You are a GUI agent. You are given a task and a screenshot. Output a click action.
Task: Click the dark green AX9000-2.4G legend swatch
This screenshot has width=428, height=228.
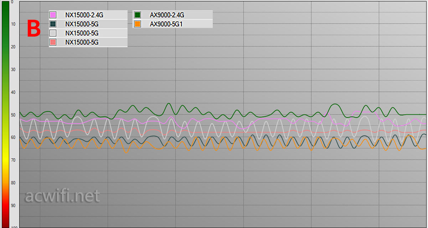click(x=138, y=15)
